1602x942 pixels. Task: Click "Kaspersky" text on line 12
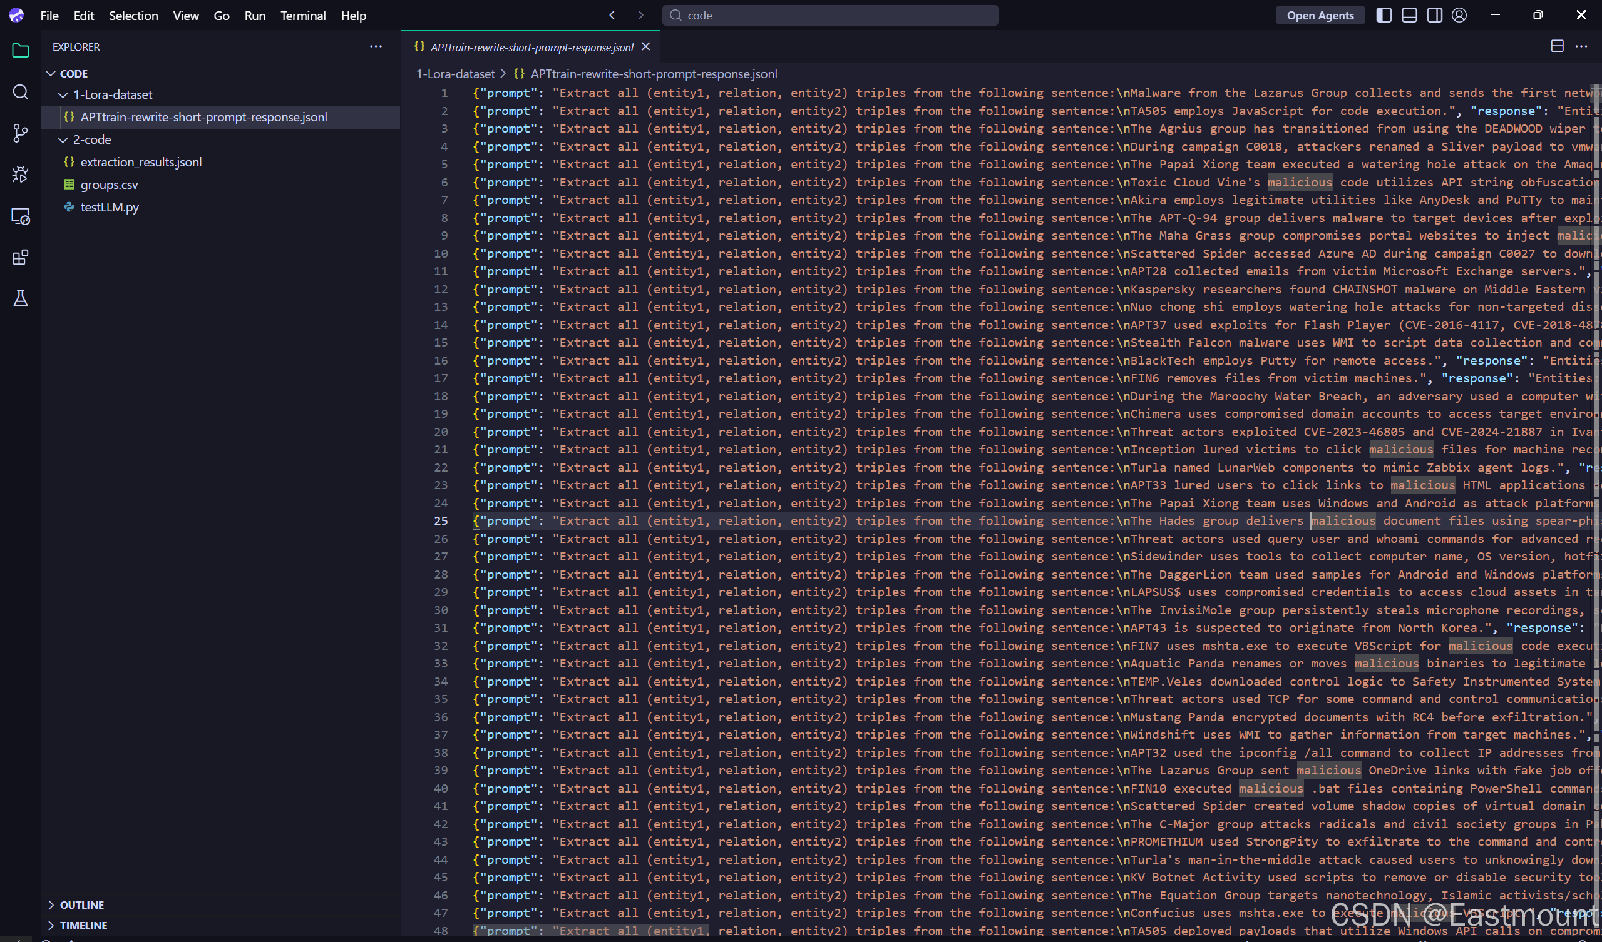click(x=1163, y=289)
